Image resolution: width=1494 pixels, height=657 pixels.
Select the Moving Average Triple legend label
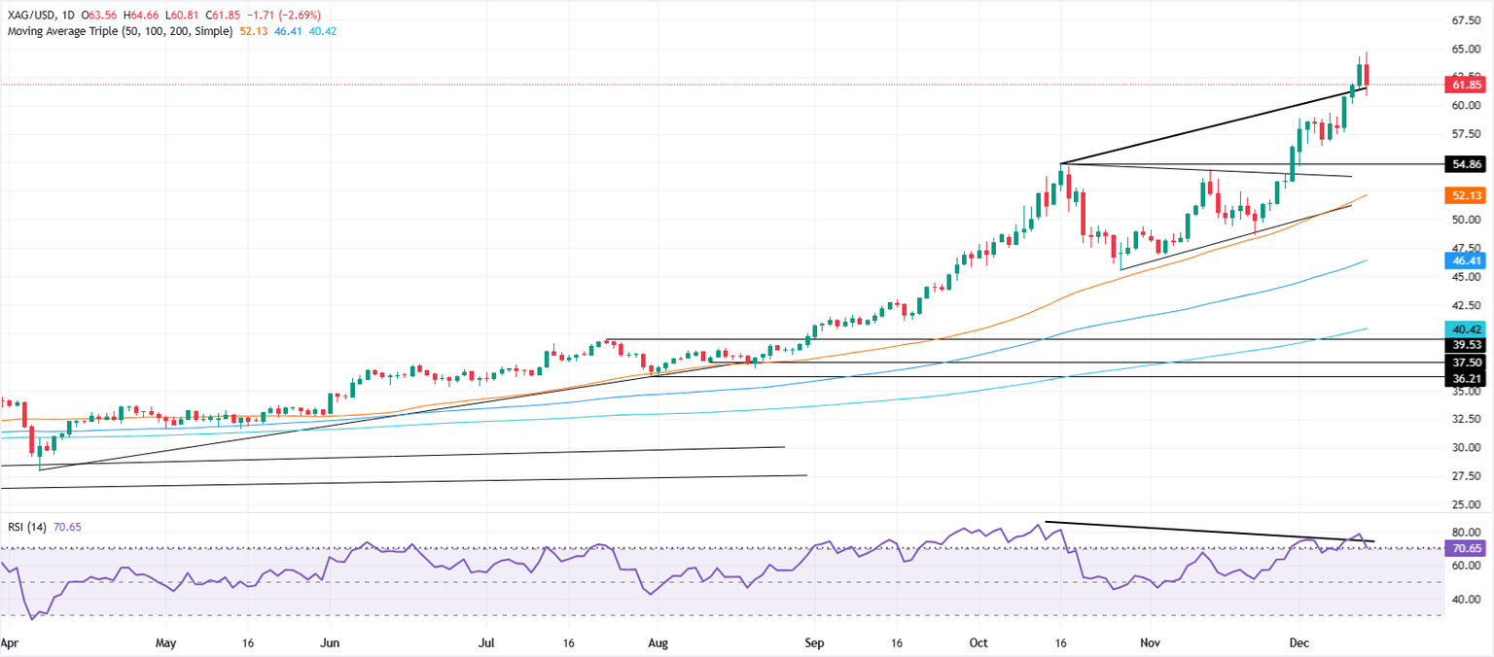pos(120,31)
